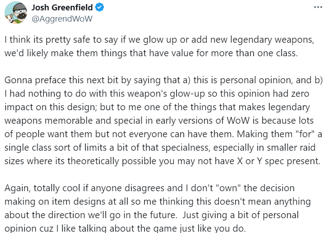The image size is (330, 233).
Task: Click the line starting 'Again, totally cool'
Action: click(x=149, y=188)
